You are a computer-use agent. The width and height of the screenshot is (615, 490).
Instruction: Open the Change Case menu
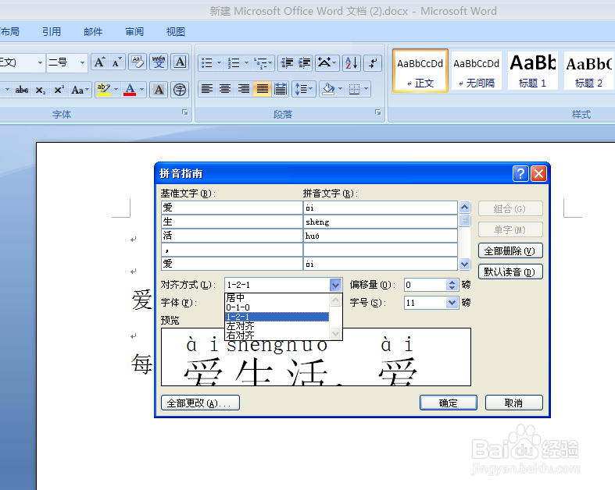coord(80,90)
